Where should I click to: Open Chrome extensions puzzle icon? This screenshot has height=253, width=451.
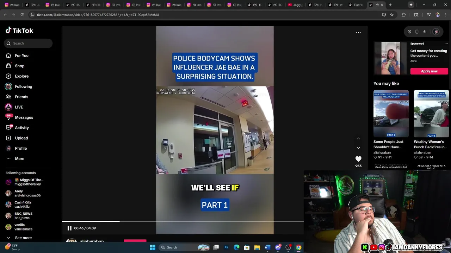(x=404, y=15)
